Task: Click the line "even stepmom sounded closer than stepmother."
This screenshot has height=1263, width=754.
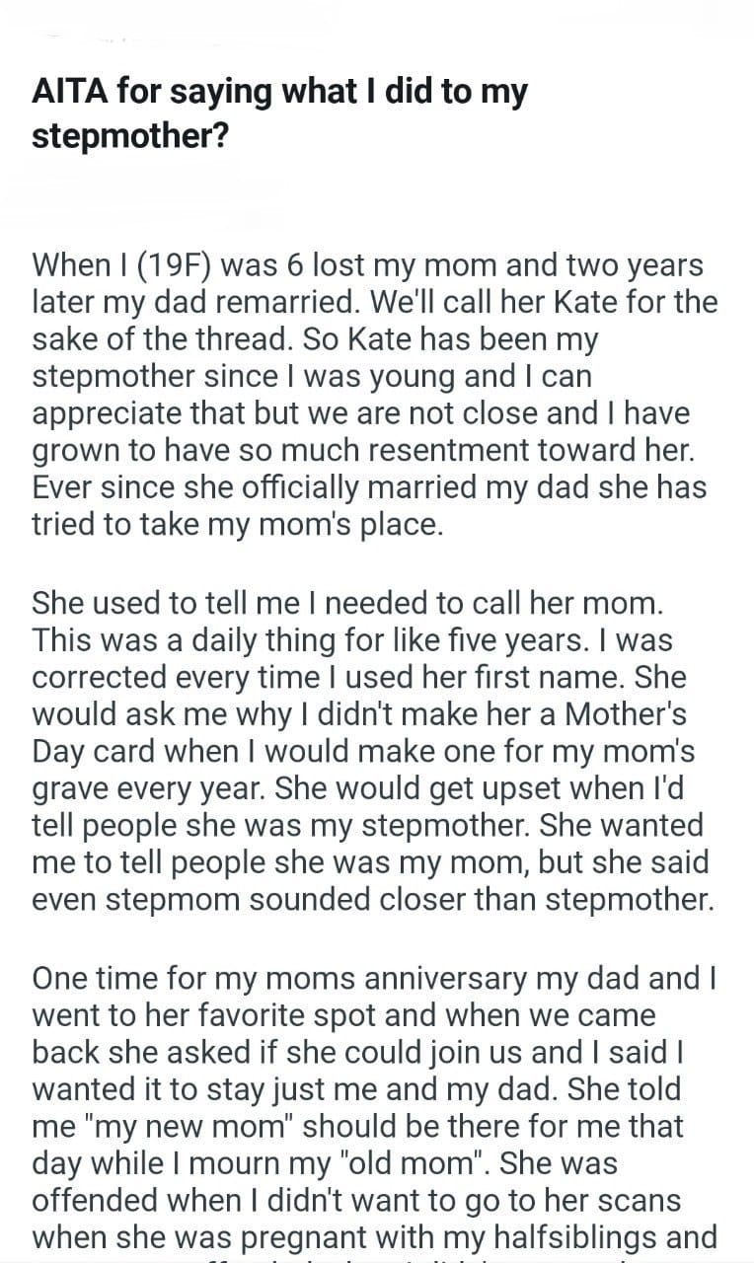Action: click(x=372, y=900)
